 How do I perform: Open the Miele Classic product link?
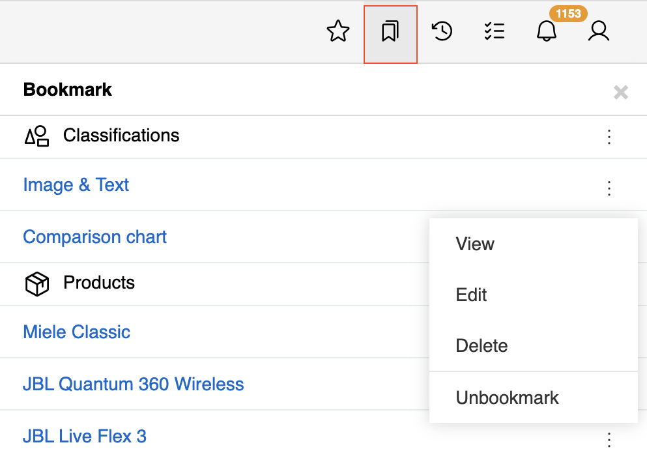77,332
